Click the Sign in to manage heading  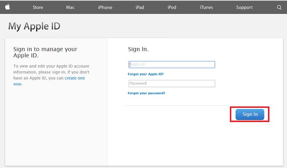[x=45, y=52]
